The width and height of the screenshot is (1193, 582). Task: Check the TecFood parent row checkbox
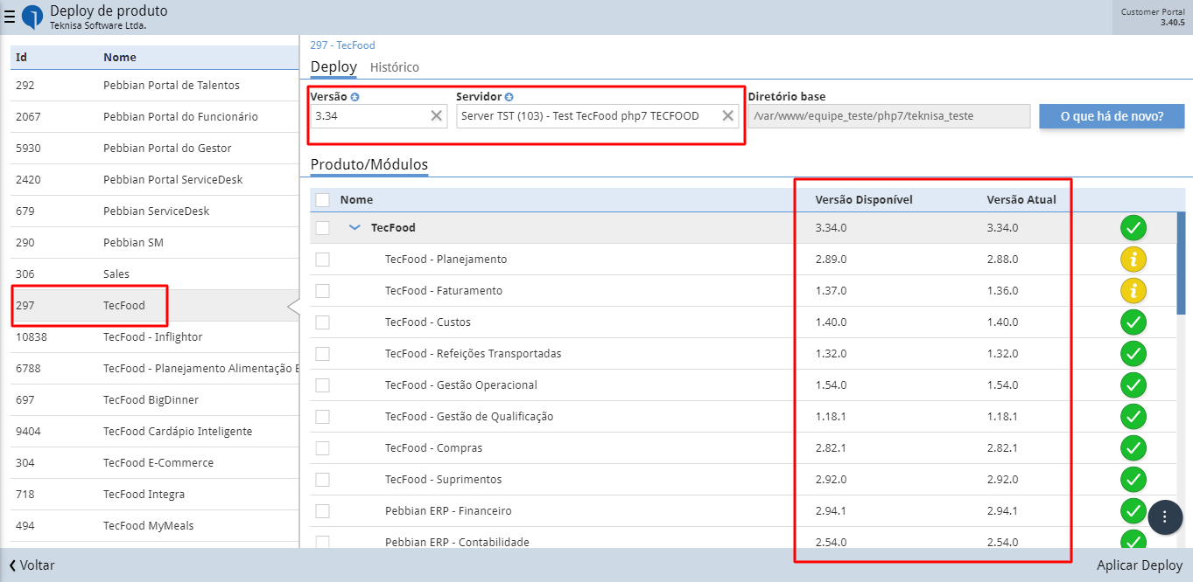pyautogui.click(x=323, y=228)
